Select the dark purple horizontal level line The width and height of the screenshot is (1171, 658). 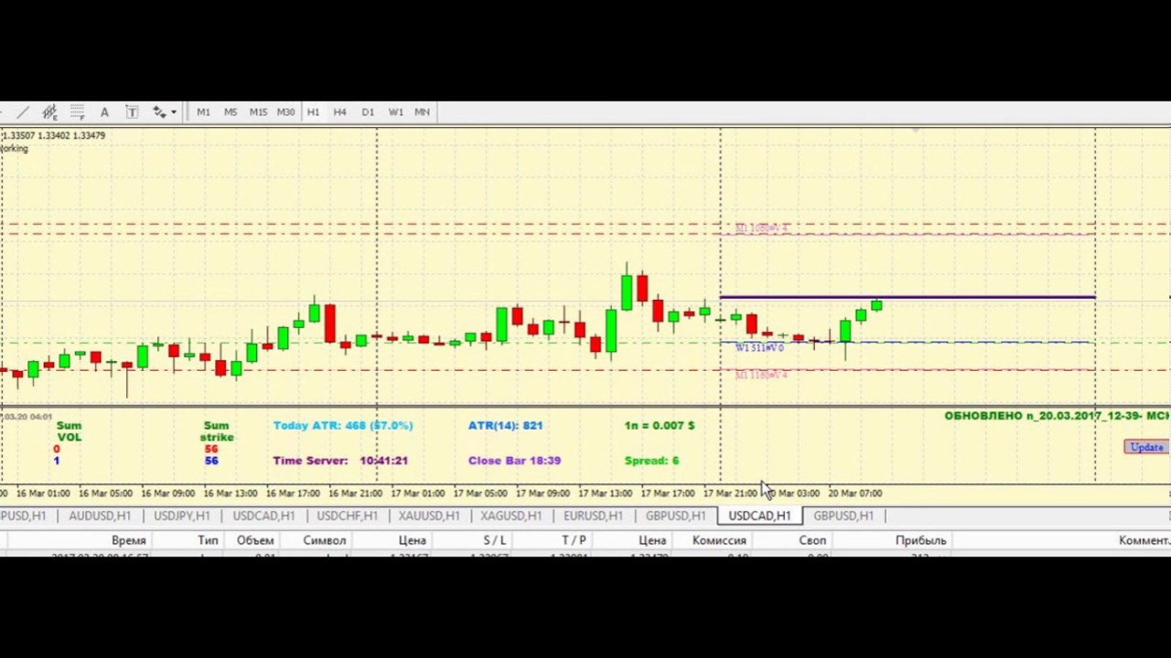(x=908, y=297)
